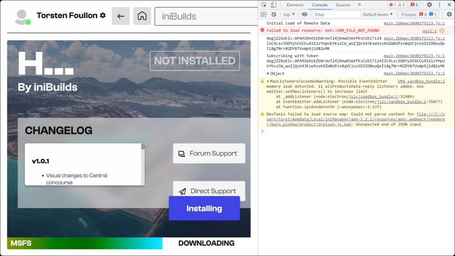Viewport: 455px width, 256px height.
Task: Click the changelog scrollbar
Action: tap(143, 164)
